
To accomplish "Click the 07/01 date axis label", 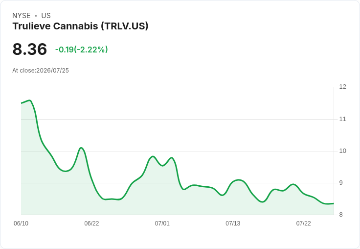I will [162, 224].
